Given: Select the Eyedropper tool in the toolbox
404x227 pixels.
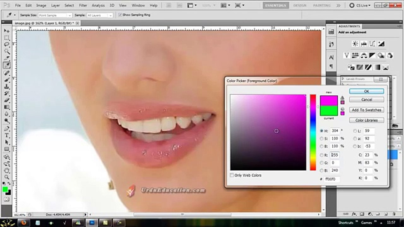Looking at the screenshot, I should point(7,65).
